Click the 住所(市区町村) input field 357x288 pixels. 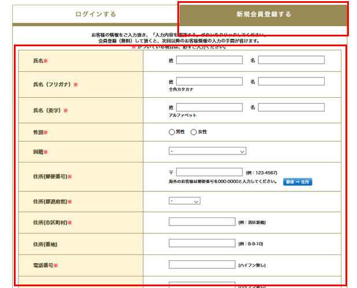(x=202, y=221)
